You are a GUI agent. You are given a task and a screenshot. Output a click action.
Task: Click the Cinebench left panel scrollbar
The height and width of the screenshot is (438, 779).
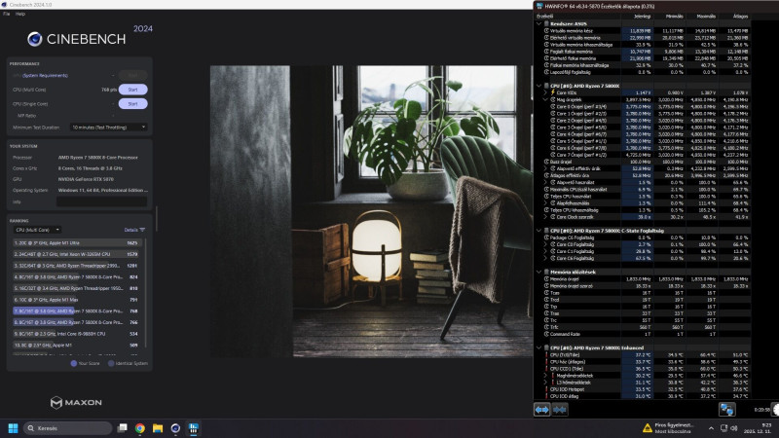(157, 218)
